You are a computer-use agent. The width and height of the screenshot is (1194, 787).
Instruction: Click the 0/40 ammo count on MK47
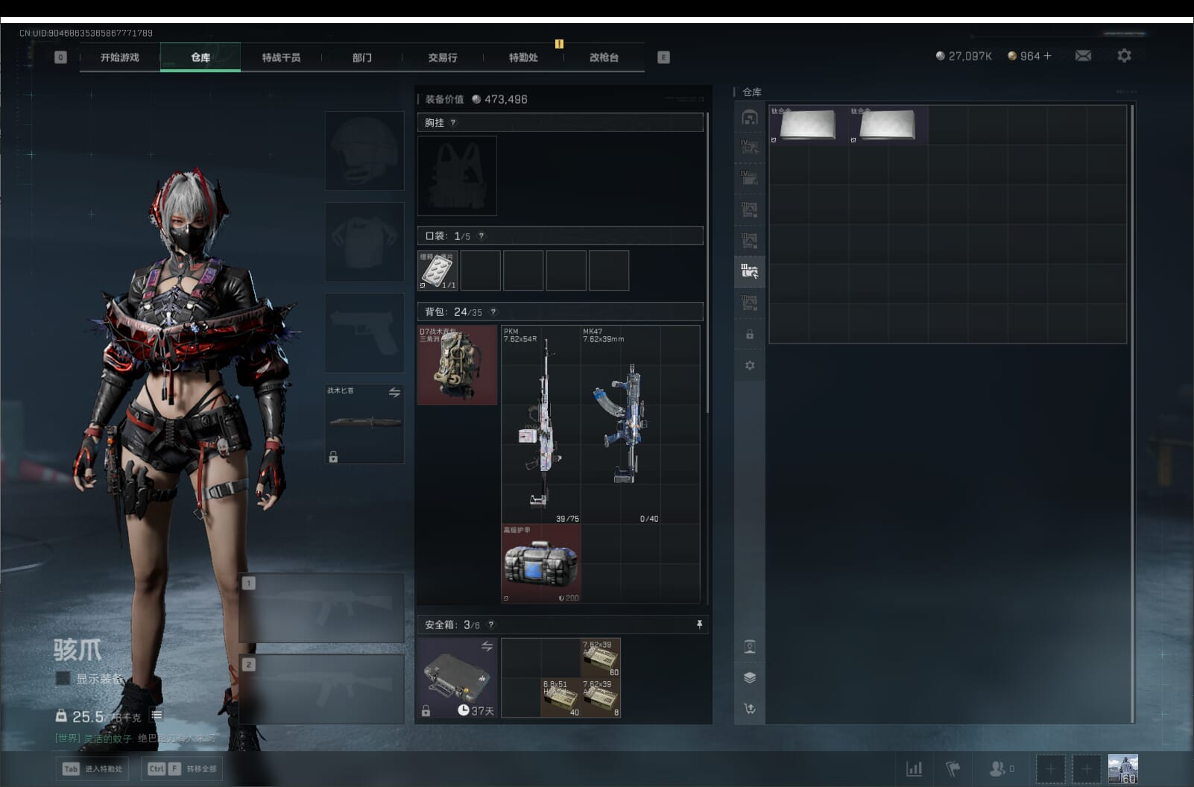coord(649,518)
